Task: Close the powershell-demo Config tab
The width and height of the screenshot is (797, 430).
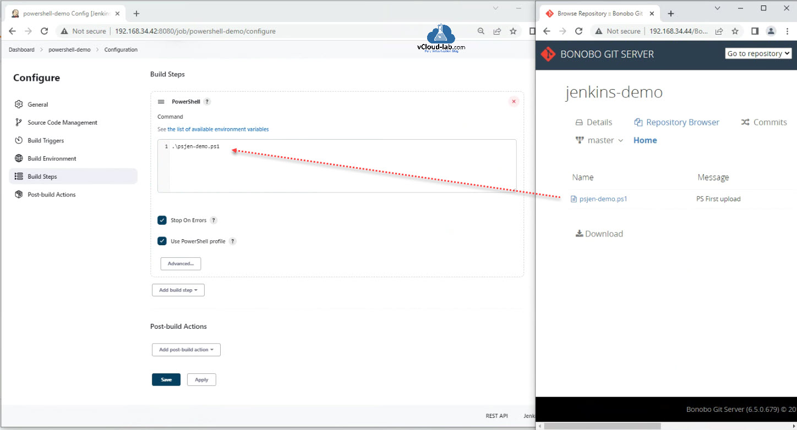Action: coord(117,14)
